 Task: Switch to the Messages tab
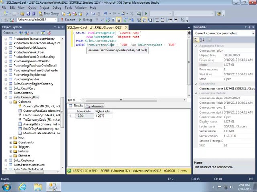95,106
